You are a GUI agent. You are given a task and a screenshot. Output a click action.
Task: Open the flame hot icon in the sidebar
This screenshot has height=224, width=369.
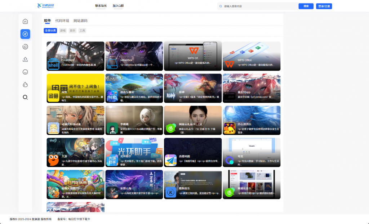25,85
